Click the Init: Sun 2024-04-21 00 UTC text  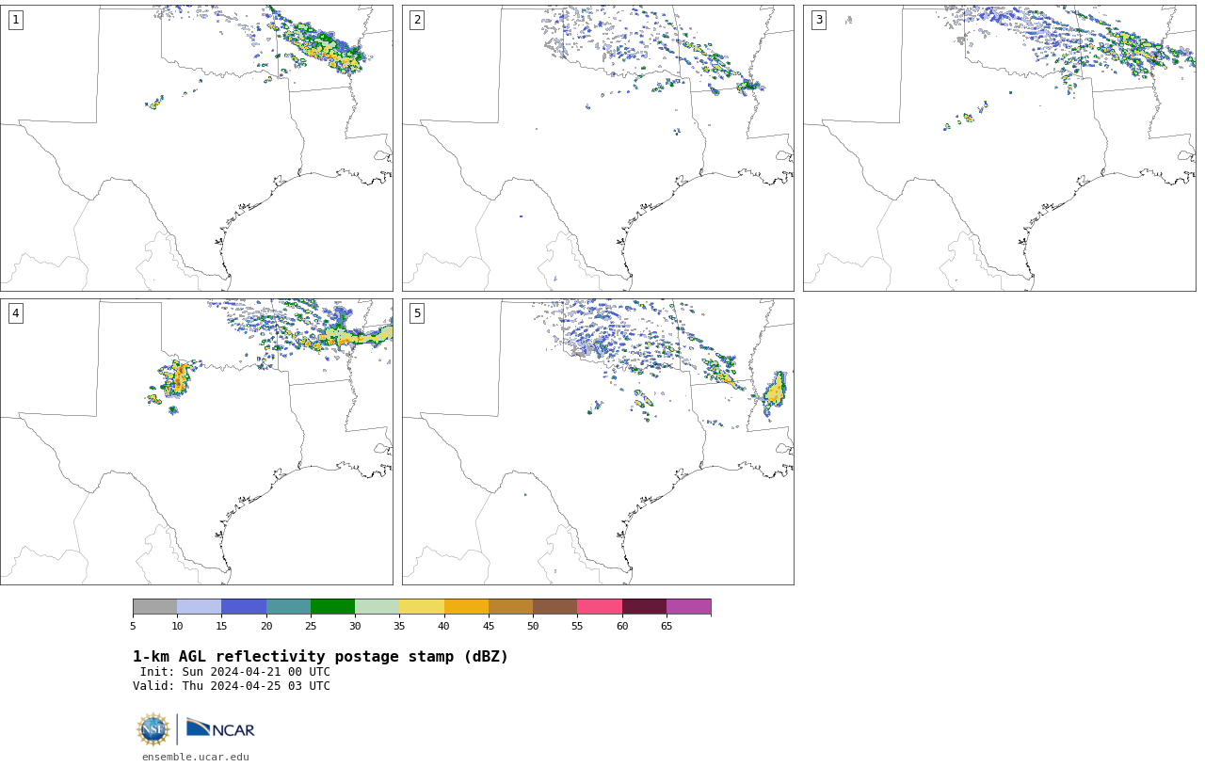coord(235,672)
